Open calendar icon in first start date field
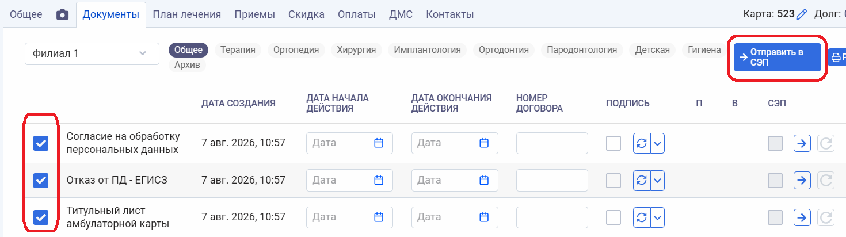The image size is (846, 237). (x=379, y=143)
